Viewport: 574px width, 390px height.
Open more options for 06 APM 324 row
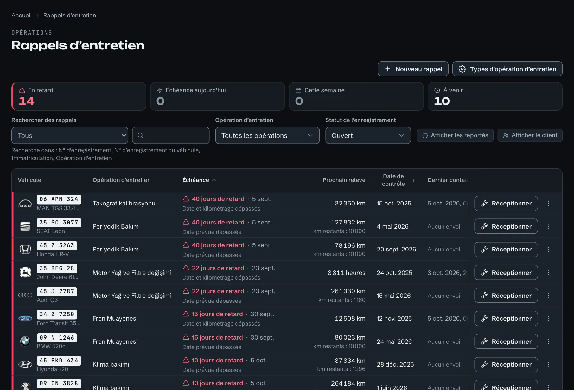click(548, 203)
